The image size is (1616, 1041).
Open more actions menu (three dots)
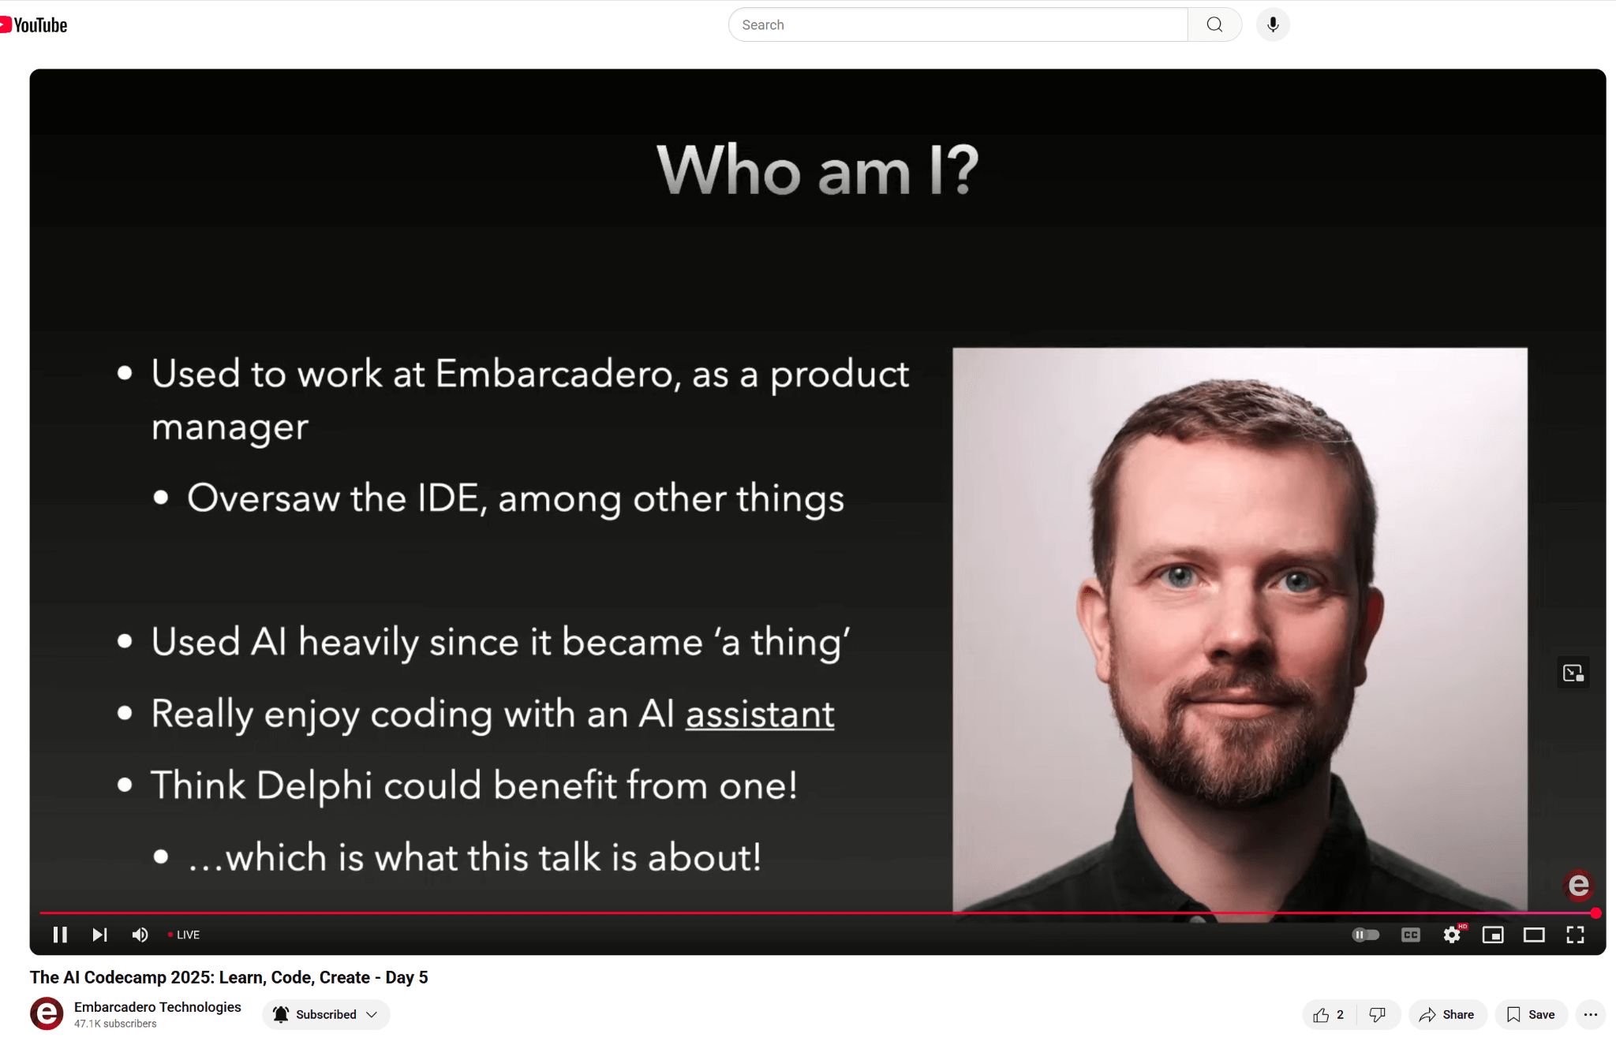click(x=1591, y=1015)
